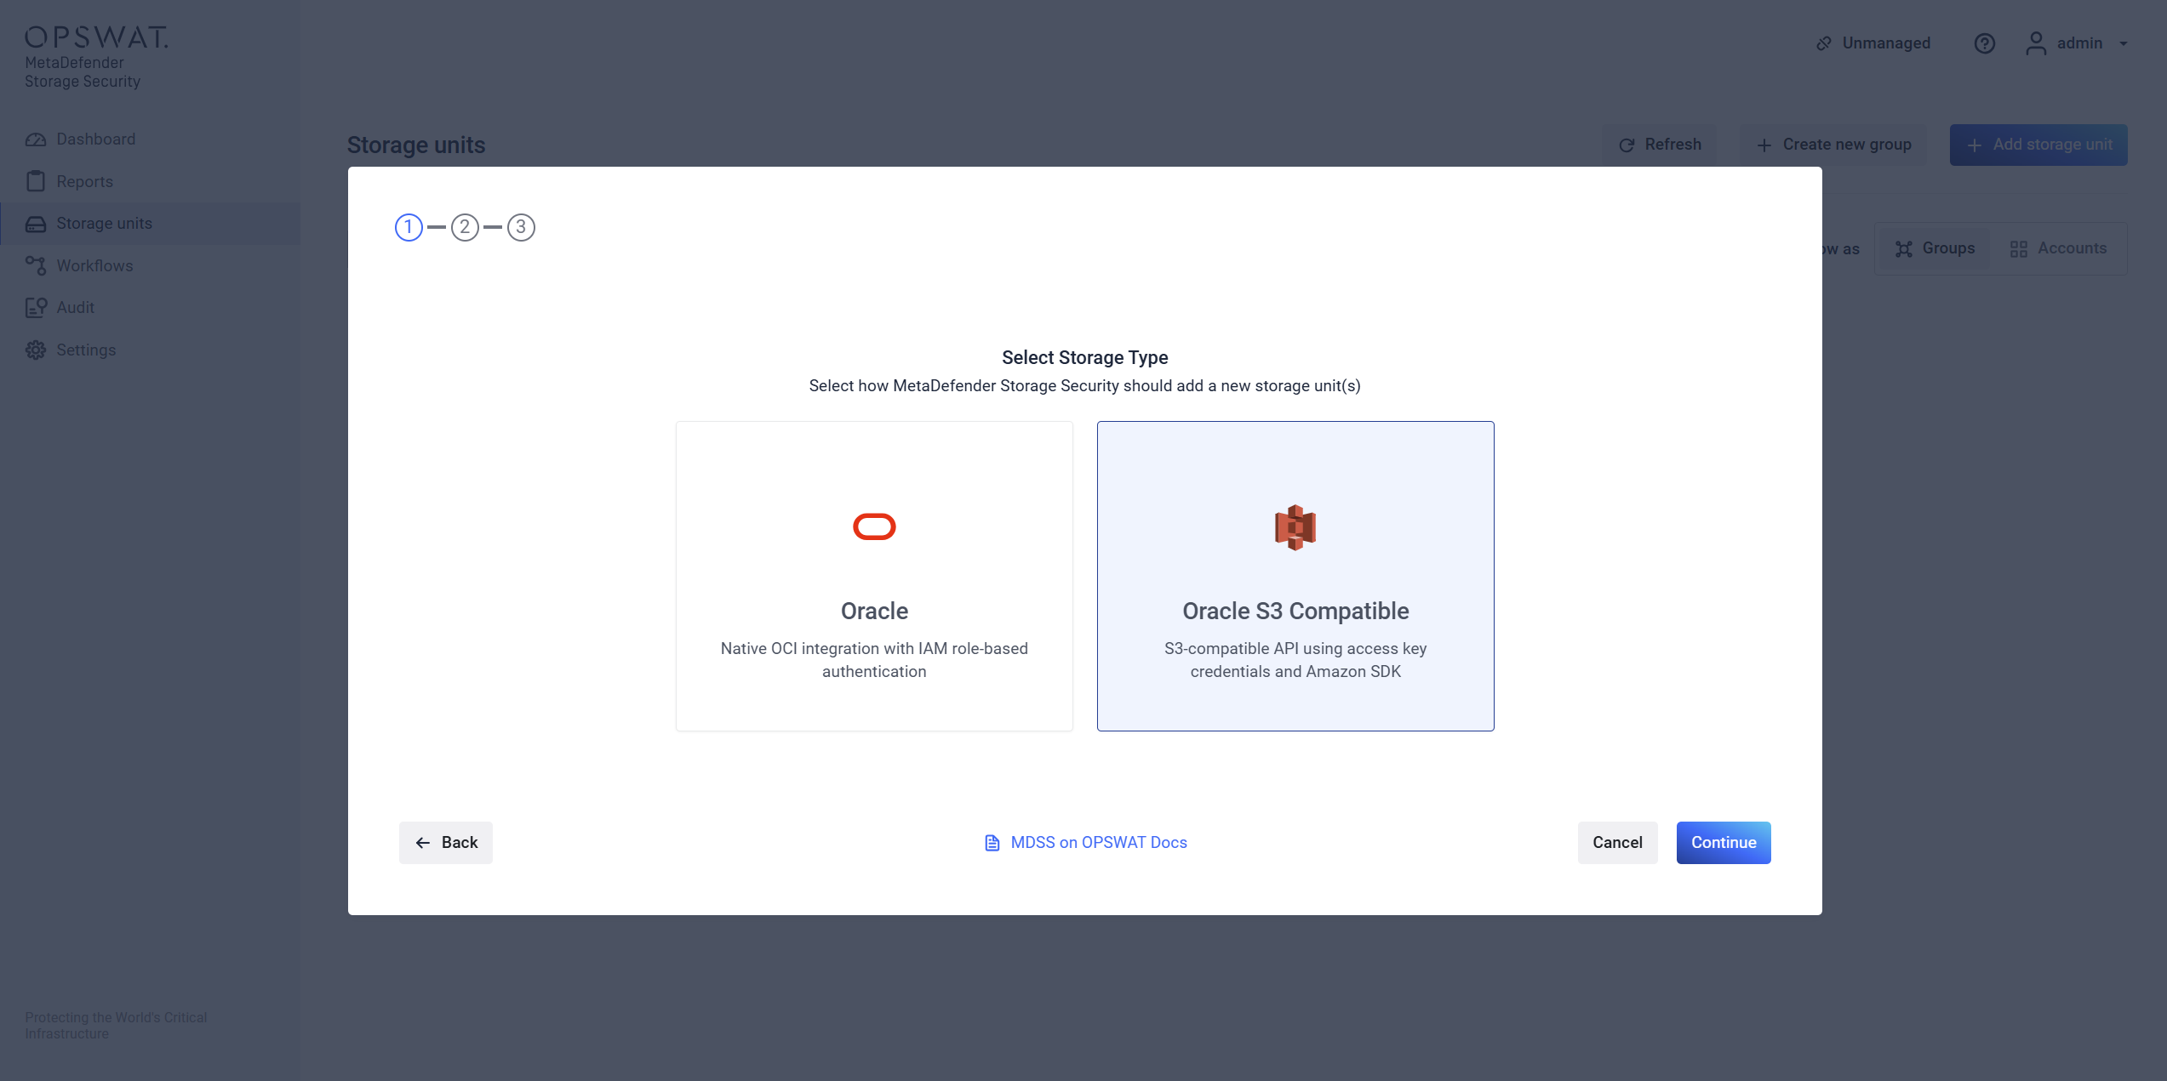Image resolution: width=2167 pixels, height=1081 pixels.
Task: Go back with the Back button
Action: [446, 842]
